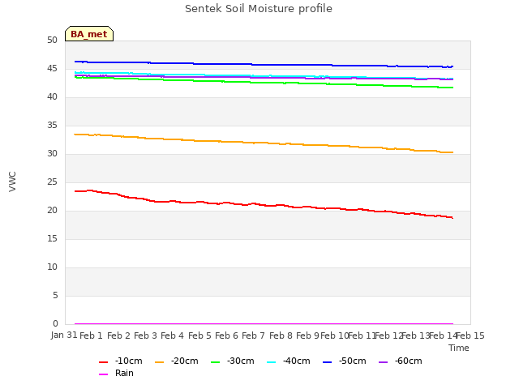Click the orange -20cm legend swatch

point(159,362)
